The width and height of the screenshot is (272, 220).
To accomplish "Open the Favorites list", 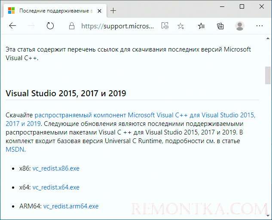I will [x=201, y=26].
